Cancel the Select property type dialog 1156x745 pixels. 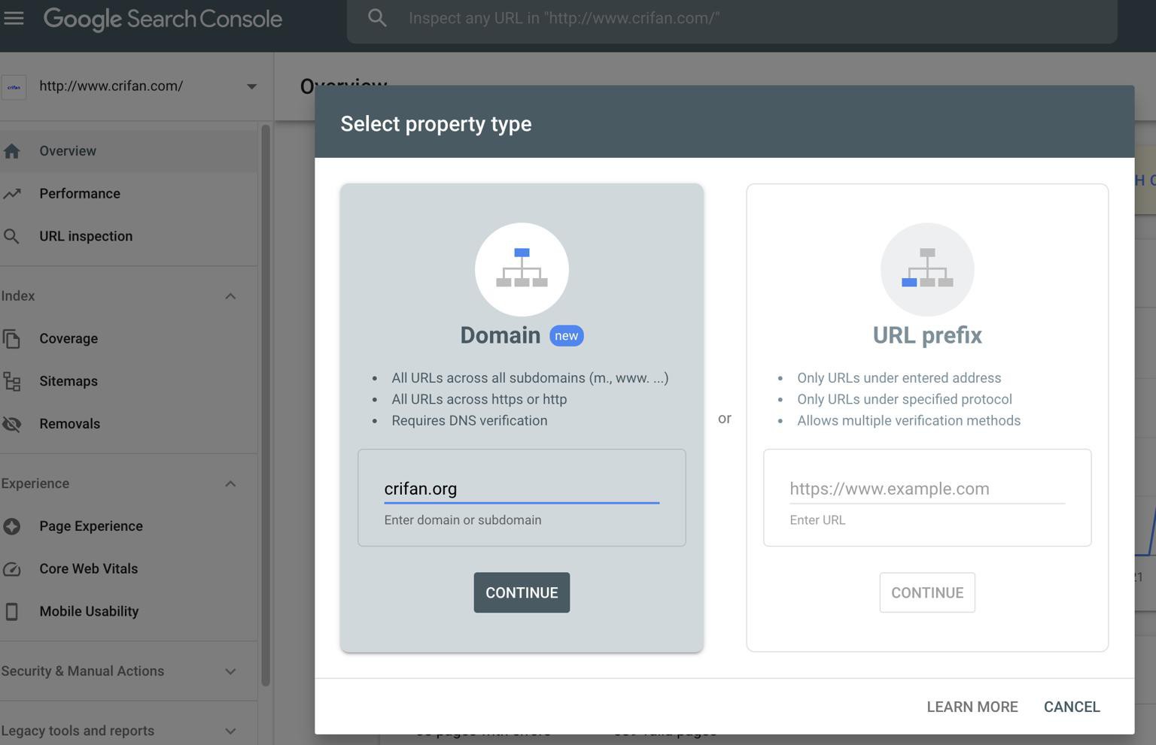(1072, 707)
